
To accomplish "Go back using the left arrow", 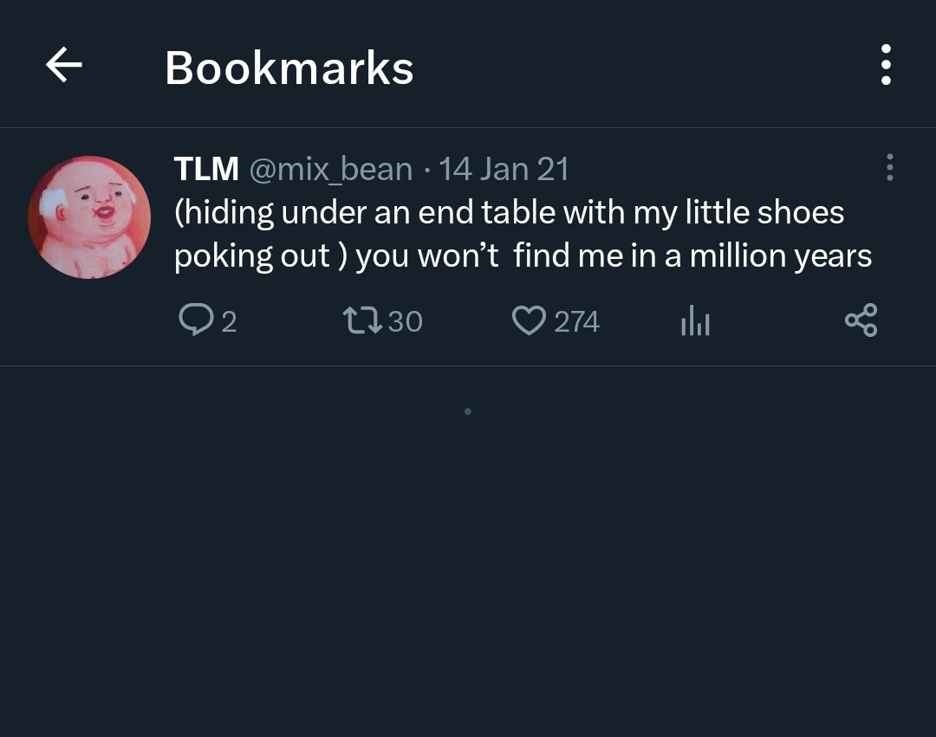I will (x=64, y=65).
